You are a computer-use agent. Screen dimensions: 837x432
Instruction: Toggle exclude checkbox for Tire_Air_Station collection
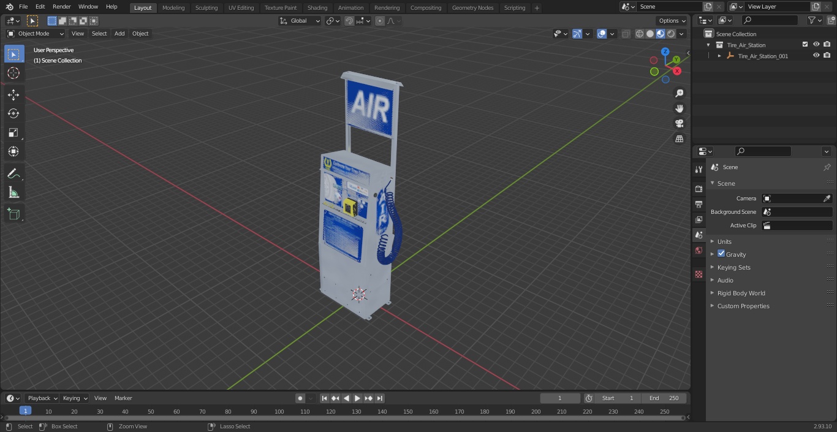point(805,45)
